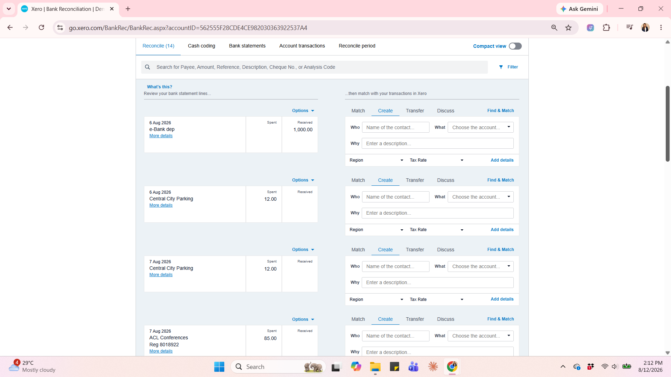Open the Bank statements tab
The width and height of the screenshot is (671, 377).
[x=247, y=46]
